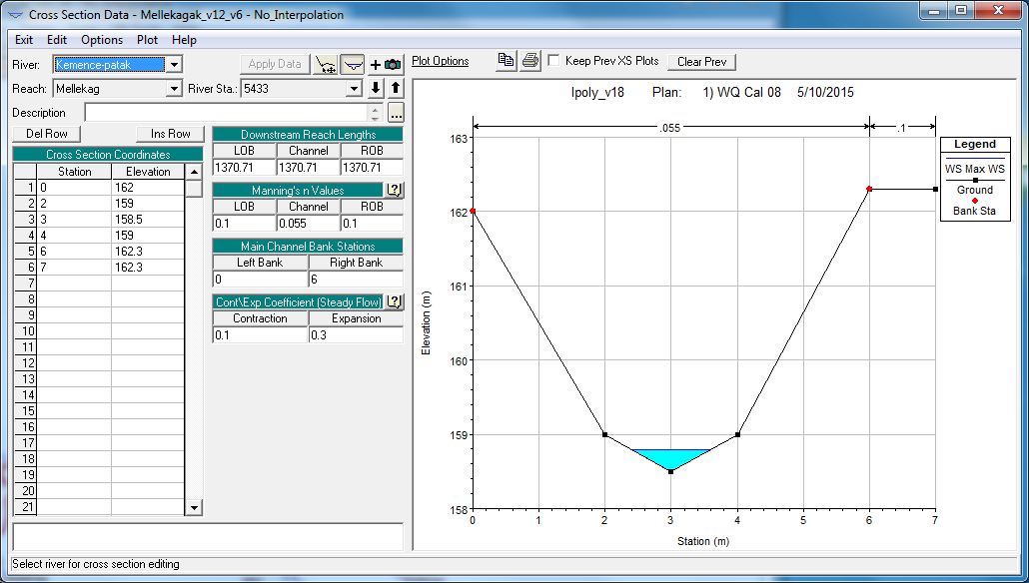Viewport: 1029px width, 583px height.
Task: Copy plot to clipboard icon
Action: coord(506,61)
